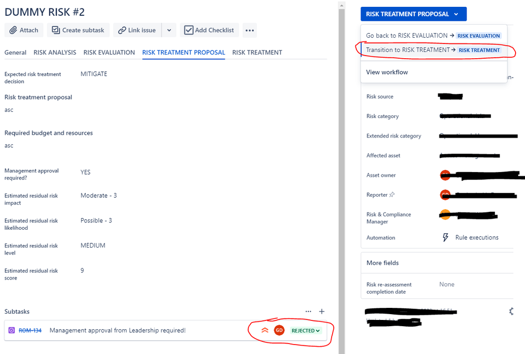The image size is (525, 354).
Task: Open the RISK TREATMENT PROPOSAL status dropdown
Action: [x=414, y=14]
